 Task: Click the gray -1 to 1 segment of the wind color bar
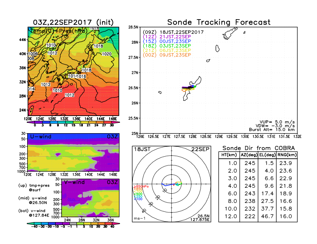tap(73, 223)
